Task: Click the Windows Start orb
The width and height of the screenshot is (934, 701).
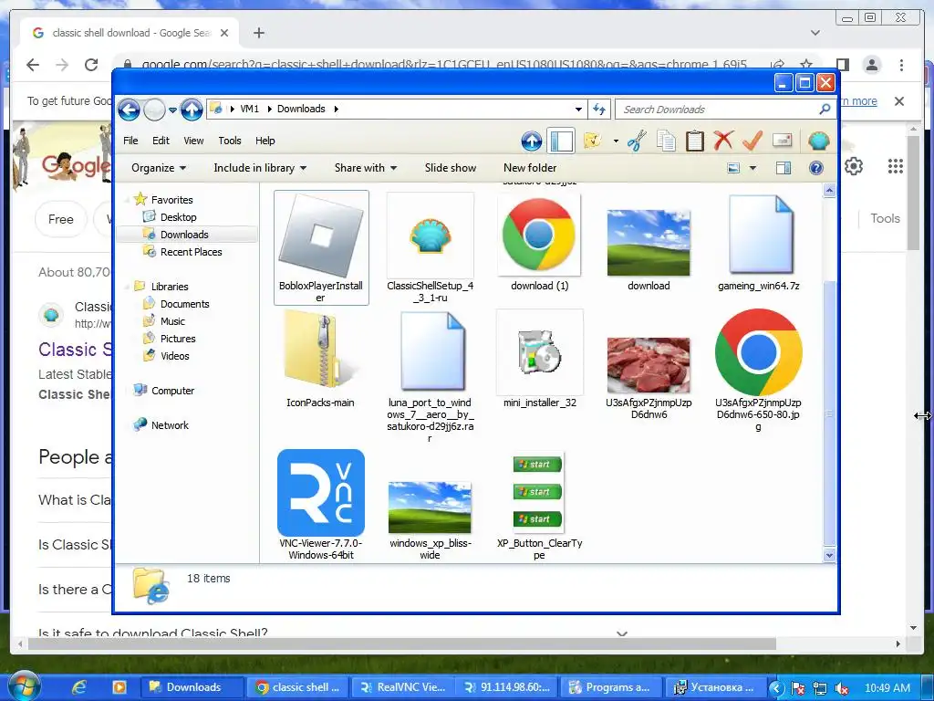Action: pos(23,686)
